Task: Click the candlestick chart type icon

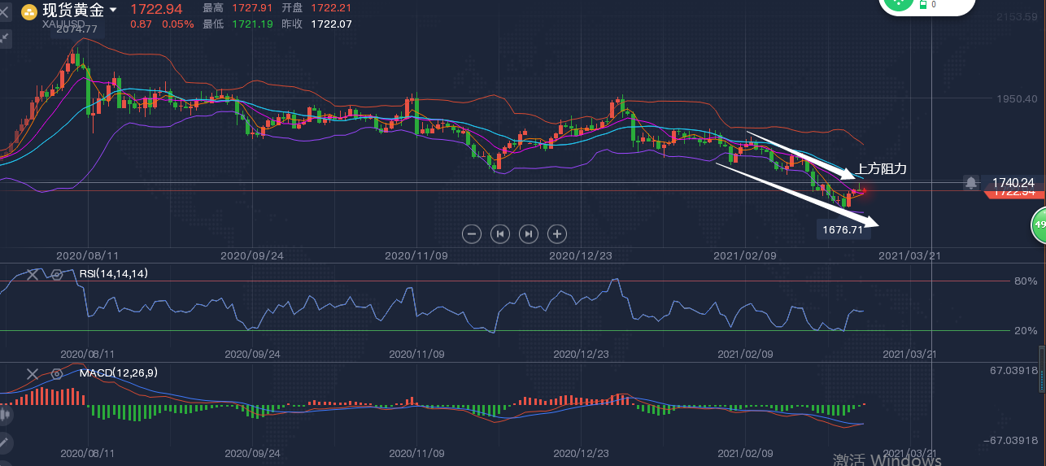Action: coord(5,415)
